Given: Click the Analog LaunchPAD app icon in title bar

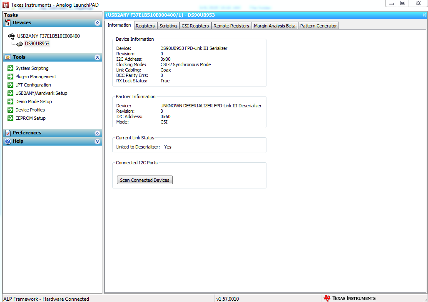Looking at the screenshot, I should (x=6, y=5).
